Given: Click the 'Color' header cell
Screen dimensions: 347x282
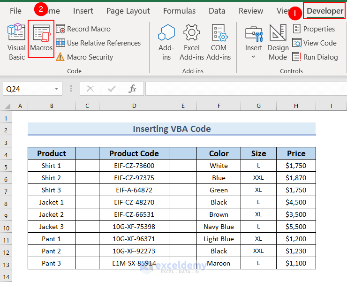Looking at the screenshot, I should click(219, 153).
